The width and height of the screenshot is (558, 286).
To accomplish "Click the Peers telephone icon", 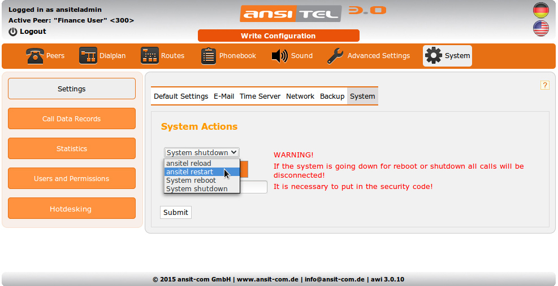I will tap(35, 56).
